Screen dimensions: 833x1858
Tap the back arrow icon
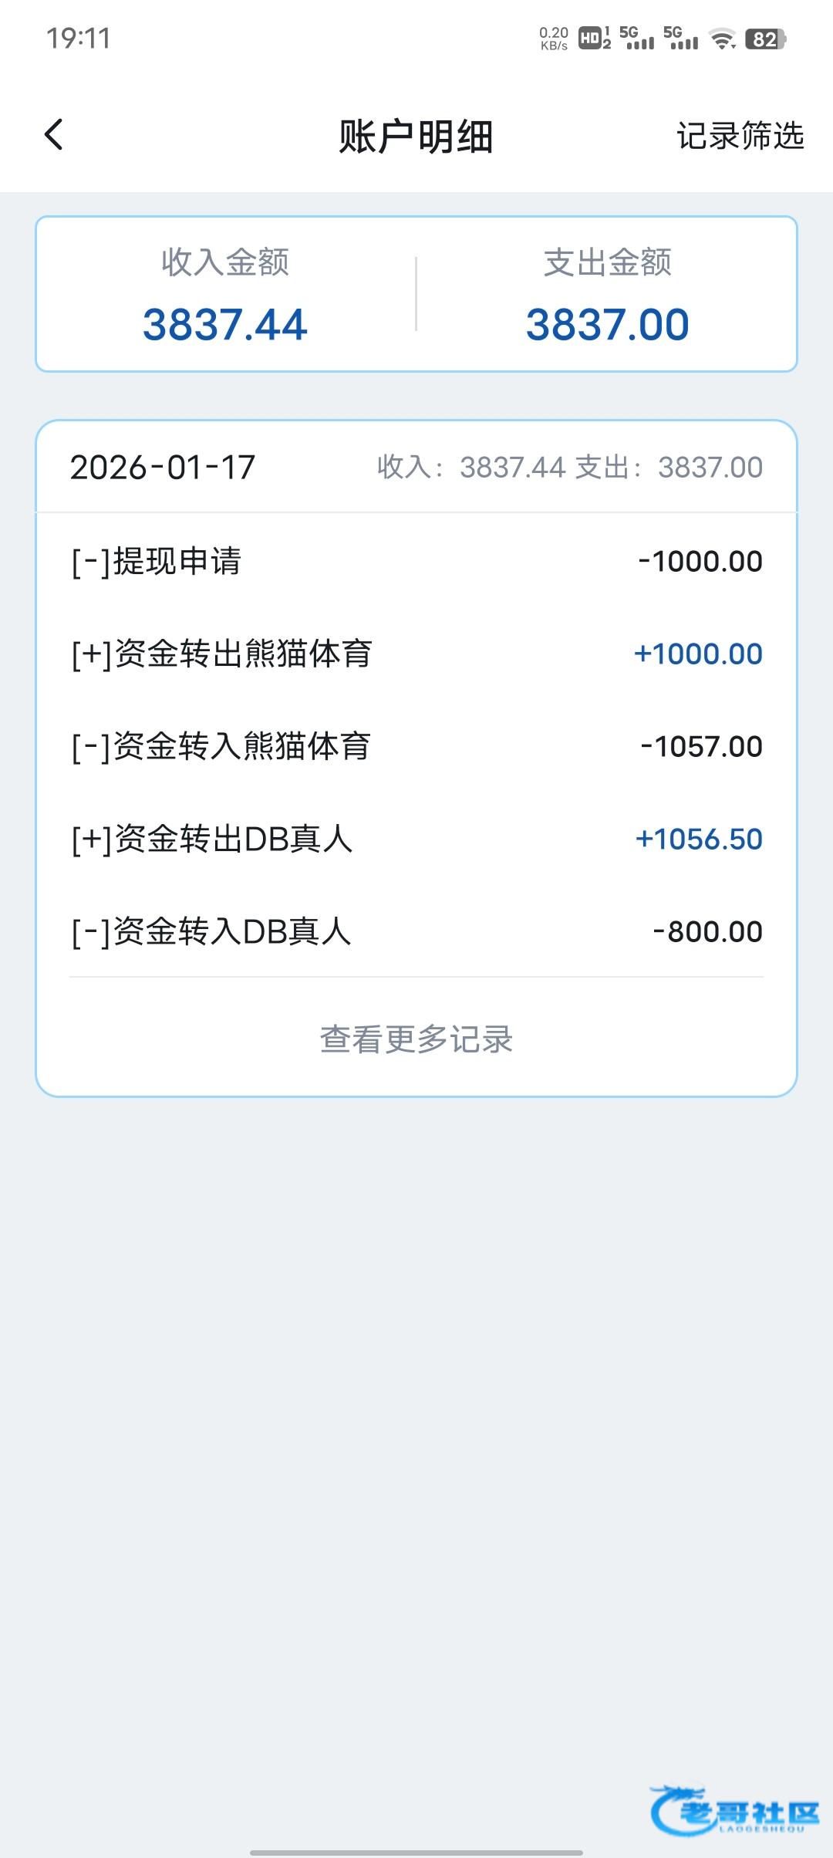53,135
